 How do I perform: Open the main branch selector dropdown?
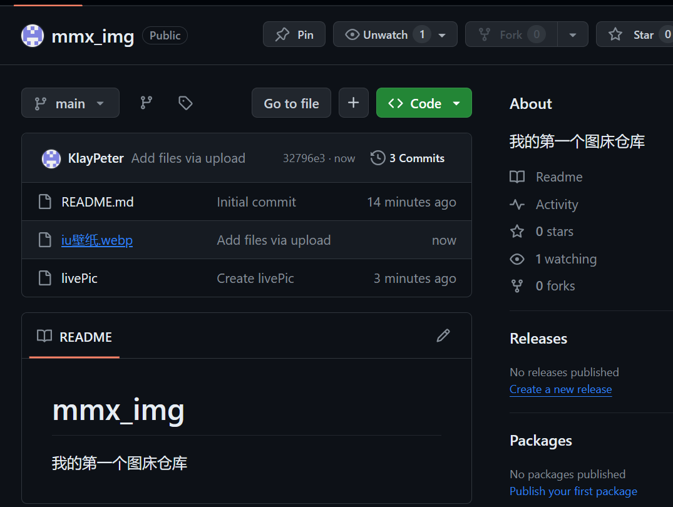[70, 103]
